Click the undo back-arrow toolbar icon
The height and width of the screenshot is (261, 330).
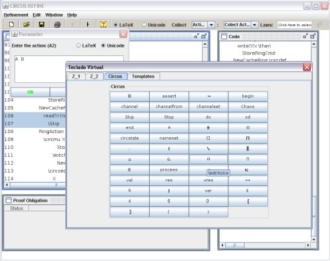[x=73, y=24]
